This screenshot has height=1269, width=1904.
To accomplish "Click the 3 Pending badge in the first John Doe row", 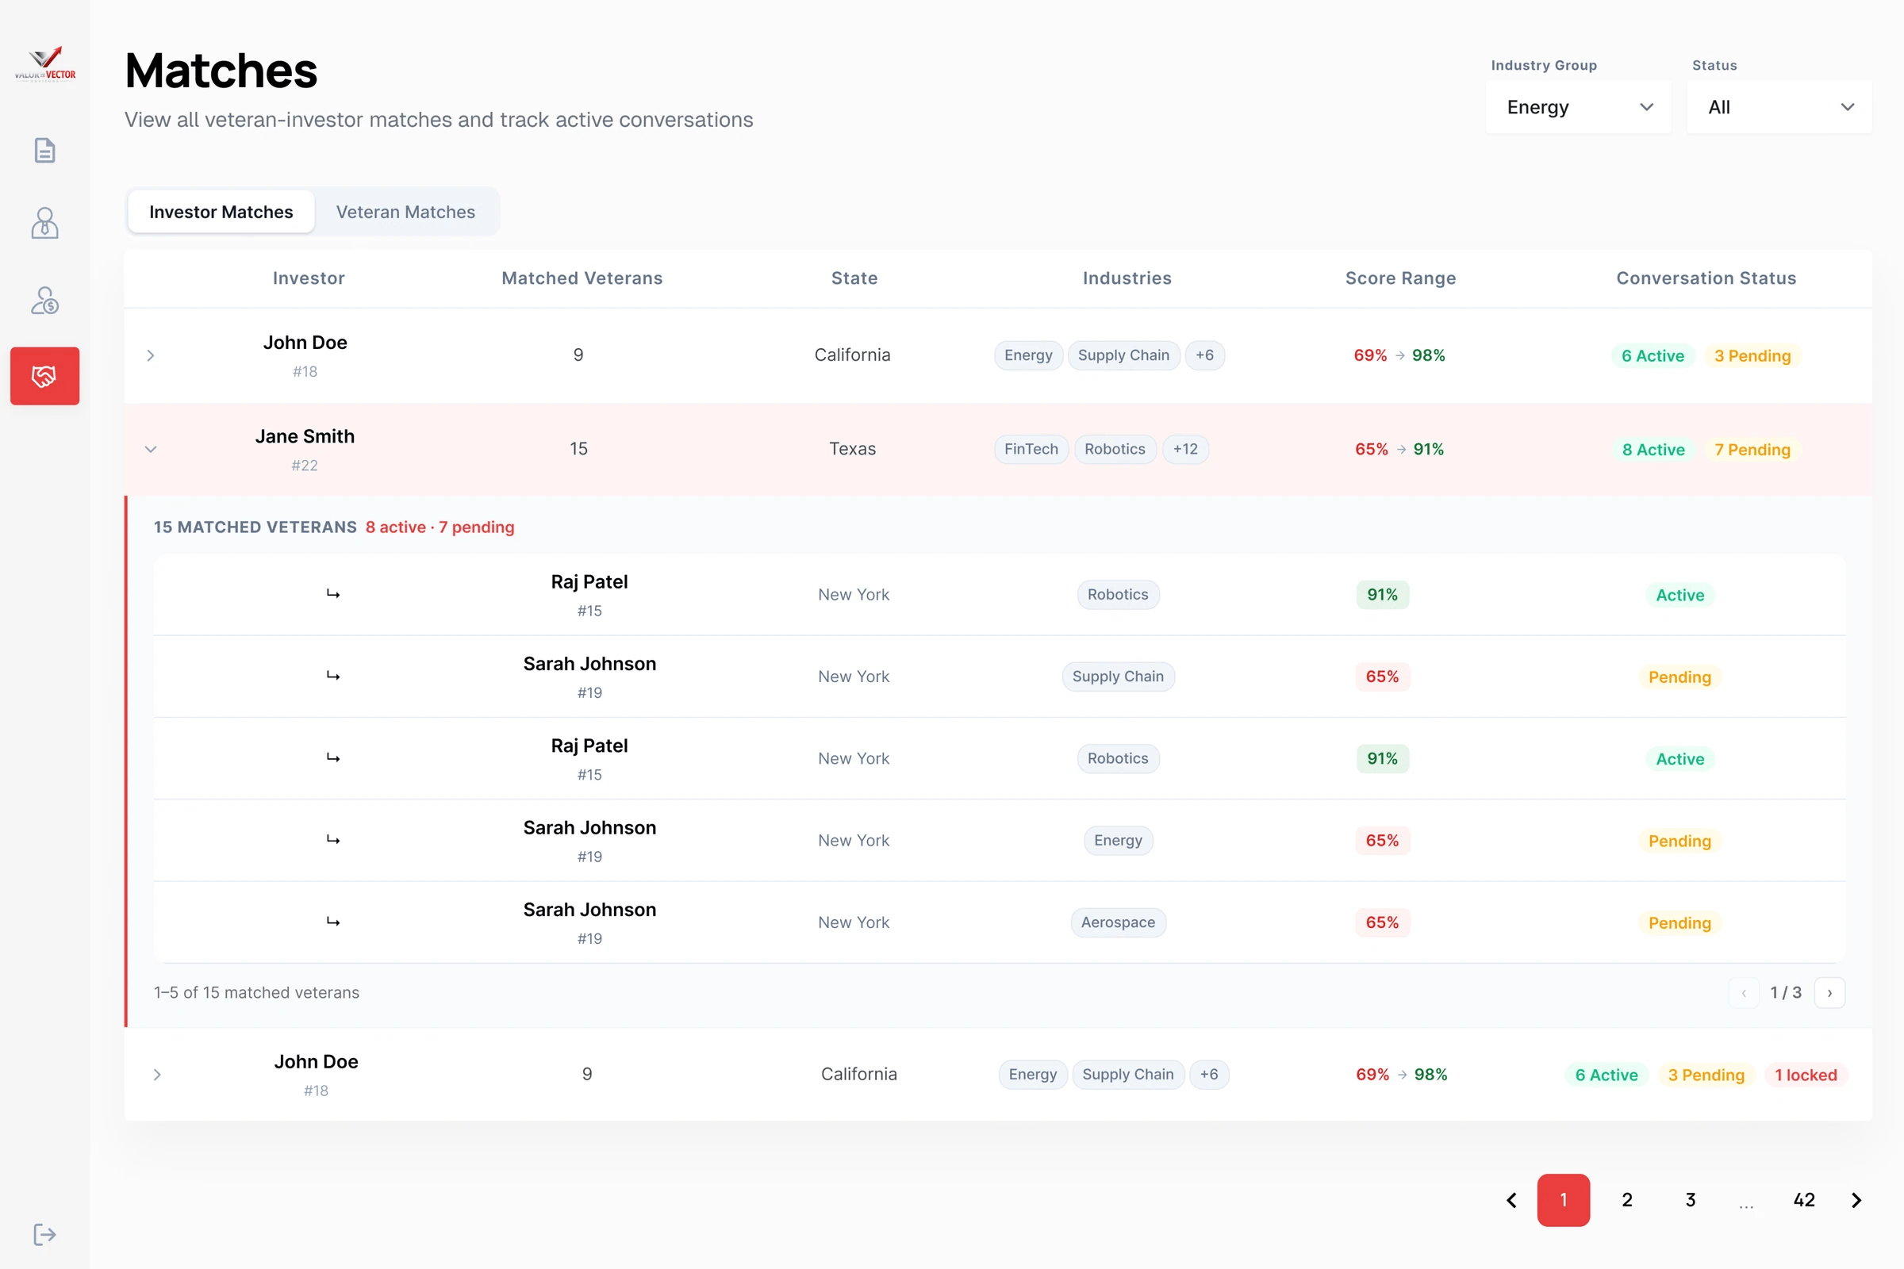I will pyautogui.click(x=1752, y=356).
